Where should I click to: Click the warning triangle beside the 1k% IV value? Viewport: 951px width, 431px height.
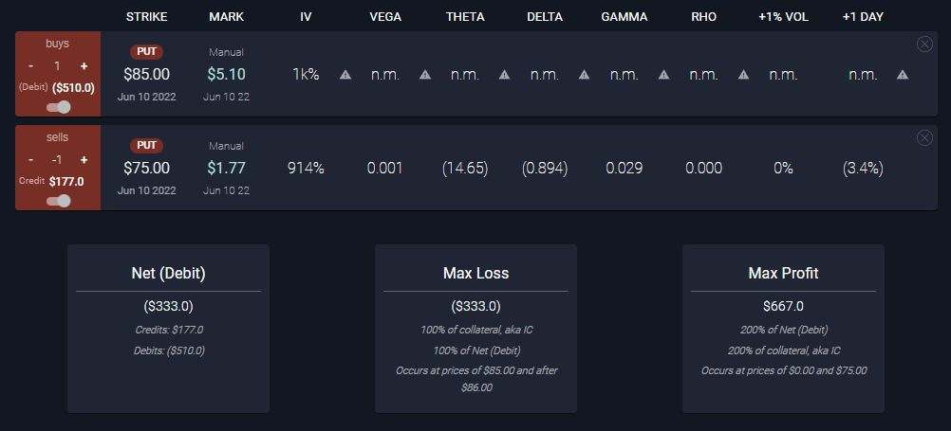(x=346, y=75)
